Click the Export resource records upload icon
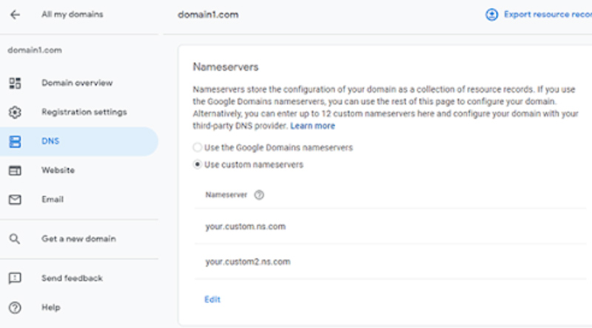 491,15
